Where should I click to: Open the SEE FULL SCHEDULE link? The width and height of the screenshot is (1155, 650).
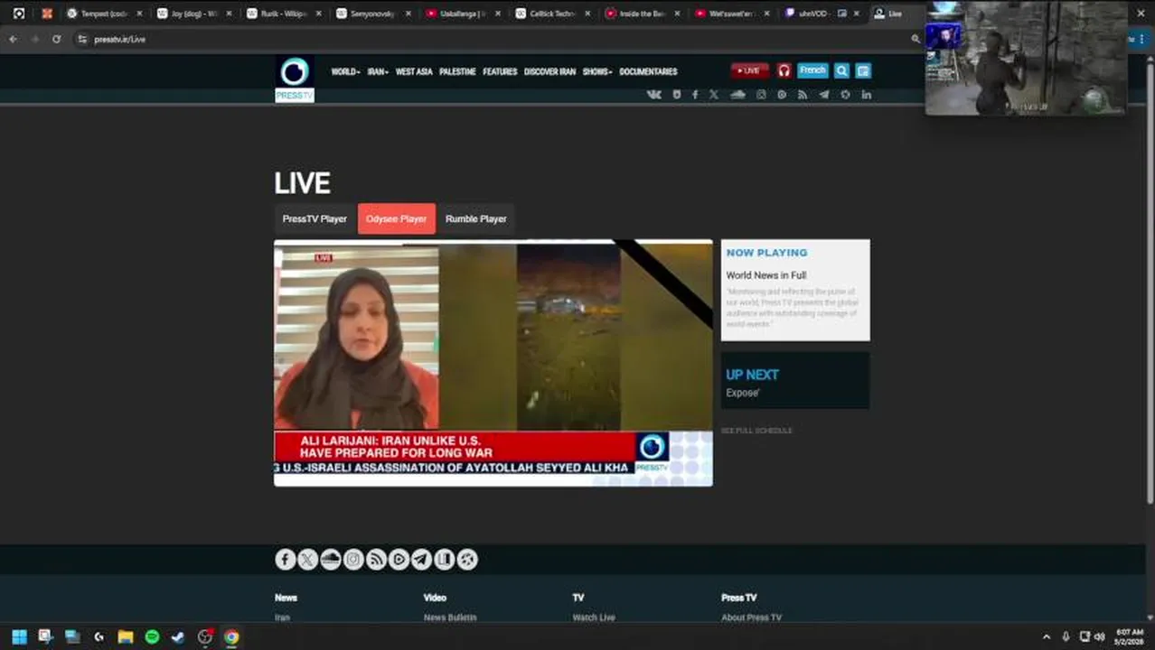(x=756, y=431)
